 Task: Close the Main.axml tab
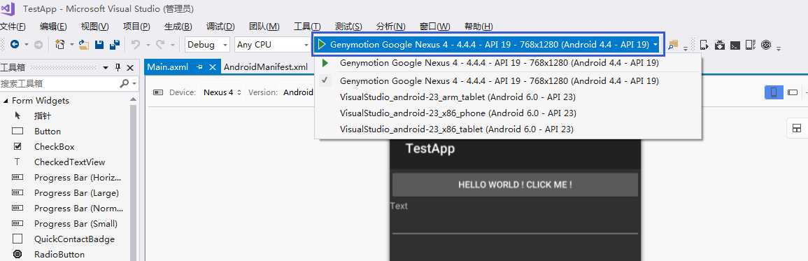(212, 67)
